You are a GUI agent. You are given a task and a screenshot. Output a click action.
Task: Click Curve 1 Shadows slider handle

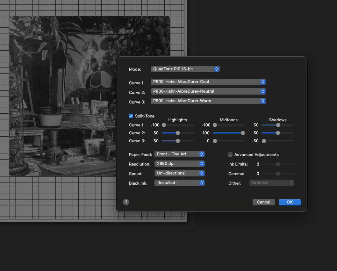pos(278,125)
